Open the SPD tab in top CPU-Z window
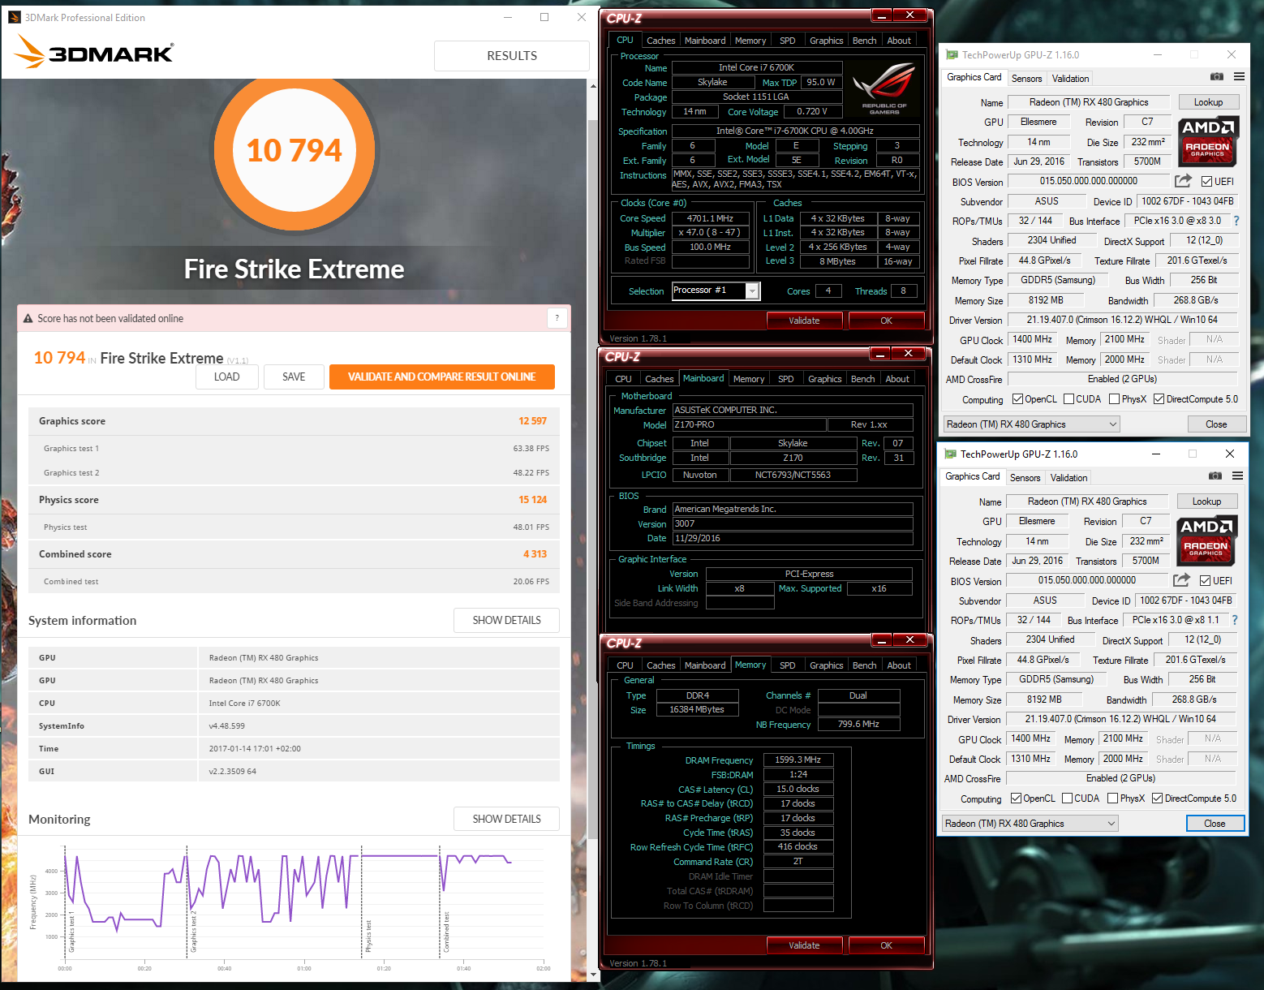1264x990 pixels. (787, 41)
